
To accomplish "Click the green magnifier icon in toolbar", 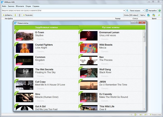I will (x=159, y=15).
